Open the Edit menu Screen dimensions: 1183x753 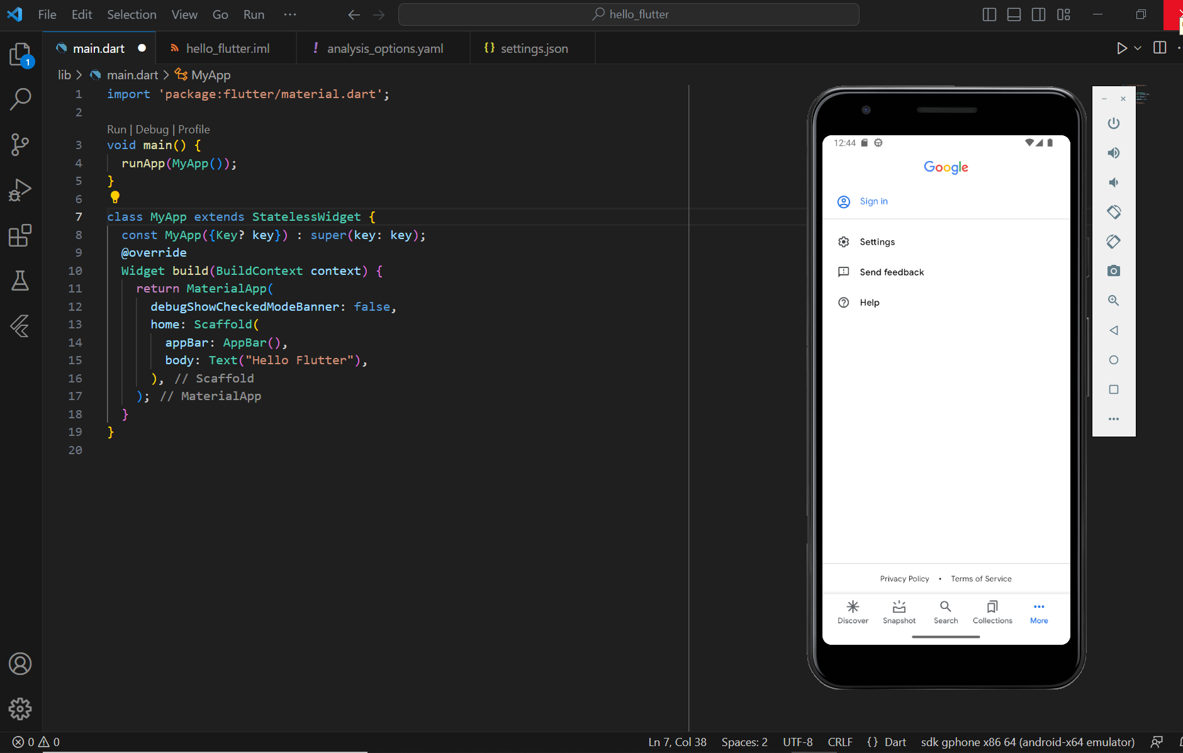coord(82,14)
